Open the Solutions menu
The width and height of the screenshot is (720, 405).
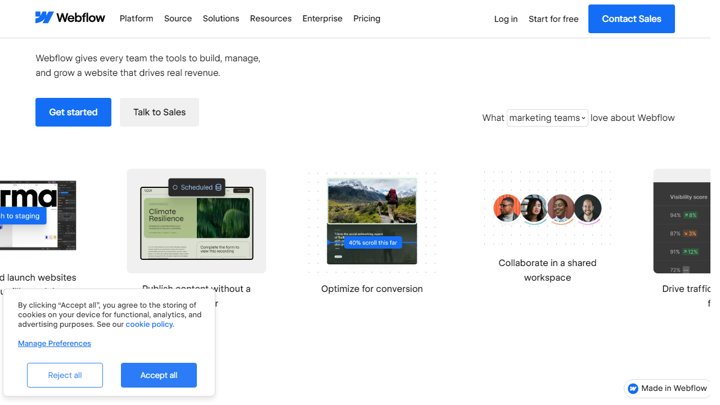click(220, 19)
